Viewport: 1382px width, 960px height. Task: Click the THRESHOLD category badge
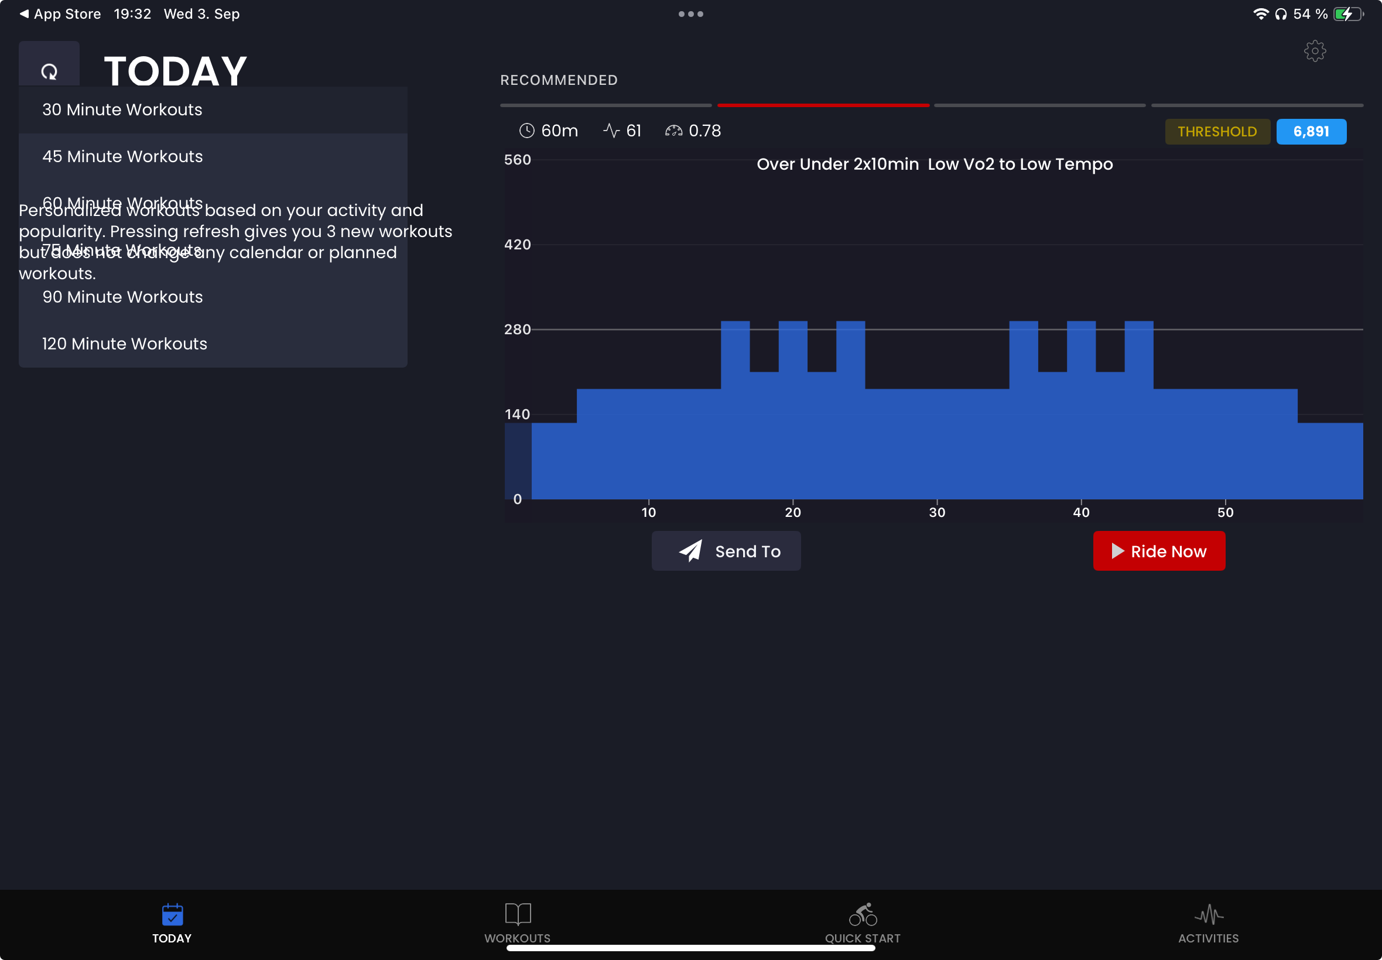point(1217,132)
